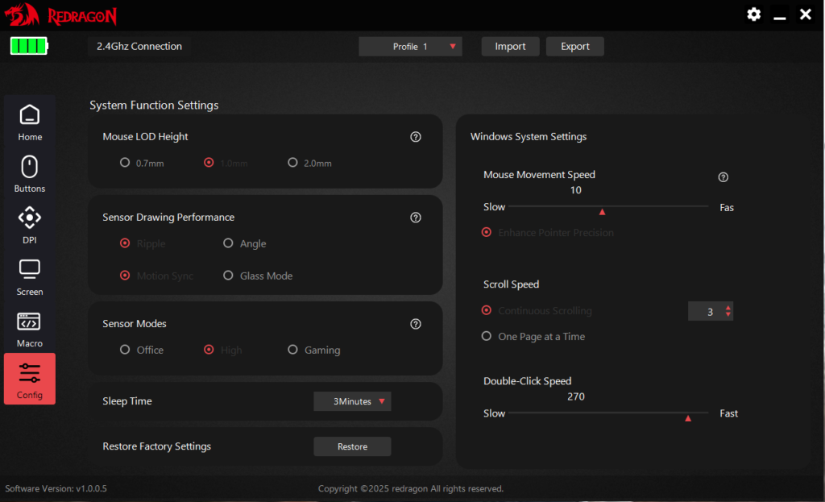Viewport: 825px width, 502px height.
Task: Open the Profile 1 dropdown
Action: click(x=410, y=47)
